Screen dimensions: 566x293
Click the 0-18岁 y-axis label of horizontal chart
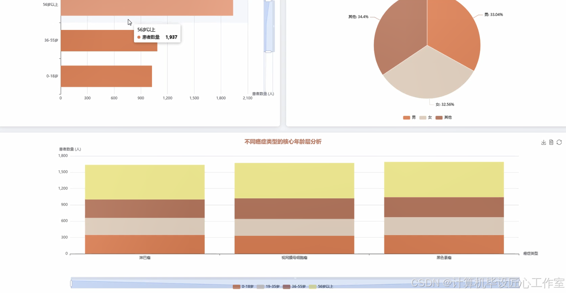(52, 76)
